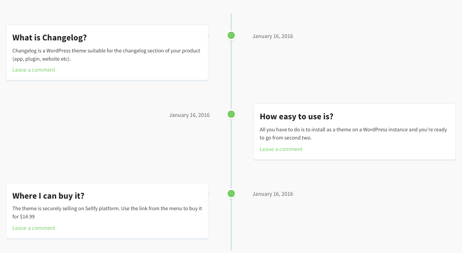Click the green dot for "What is Changelog?"
Image resolution: width=462 pixels, height=253 pixels.
pos(231,35)
